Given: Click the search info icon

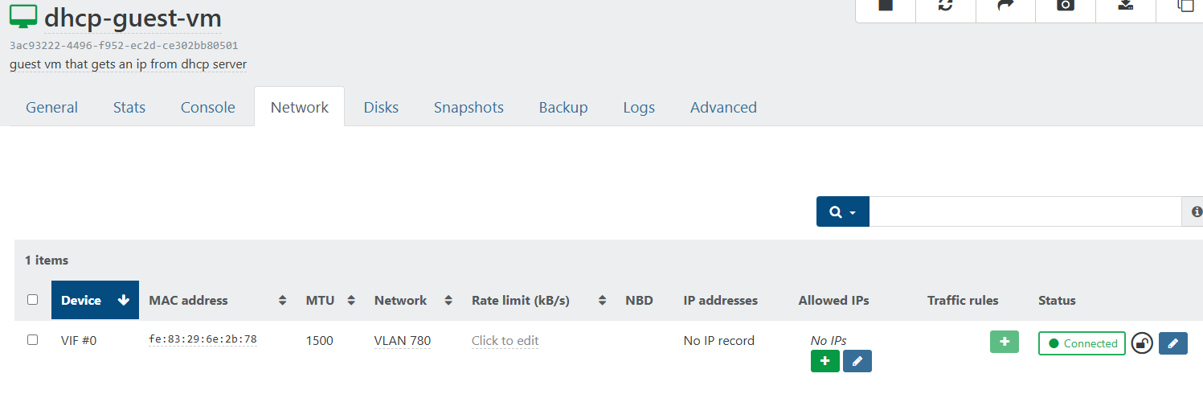Looking at the screenshot, I should (x=1197, y=211).
